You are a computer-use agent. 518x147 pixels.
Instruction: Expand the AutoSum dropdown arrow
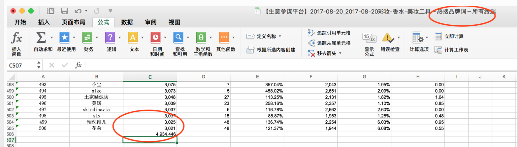click(x=51, y=38)
